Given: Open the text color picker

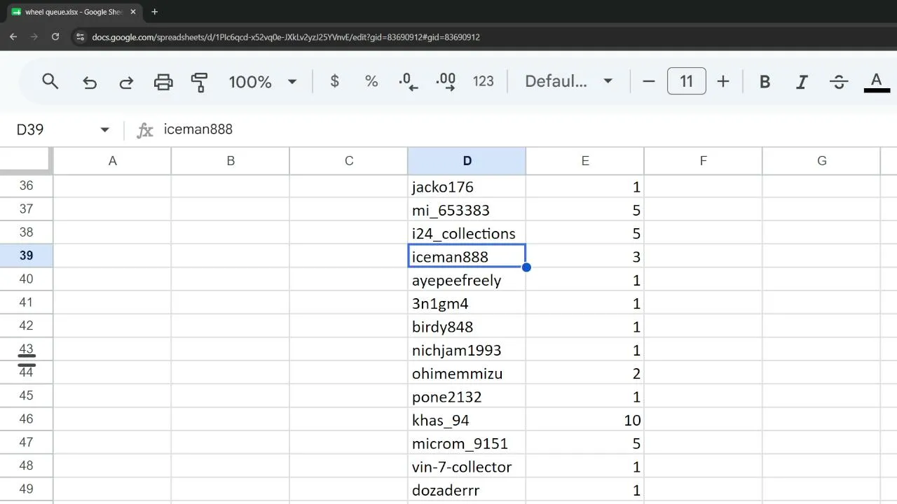Looking at the screenshot, I should 877,82.
